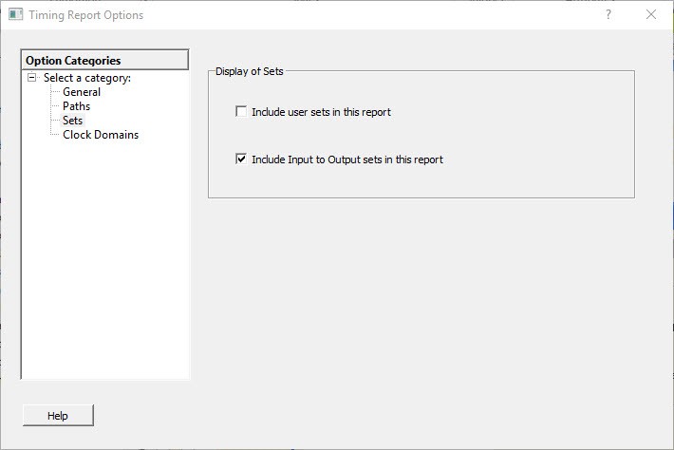674x450 pixels.
Task: Click the 'Include Input to Output sets' label text
Action: point(347,159)
